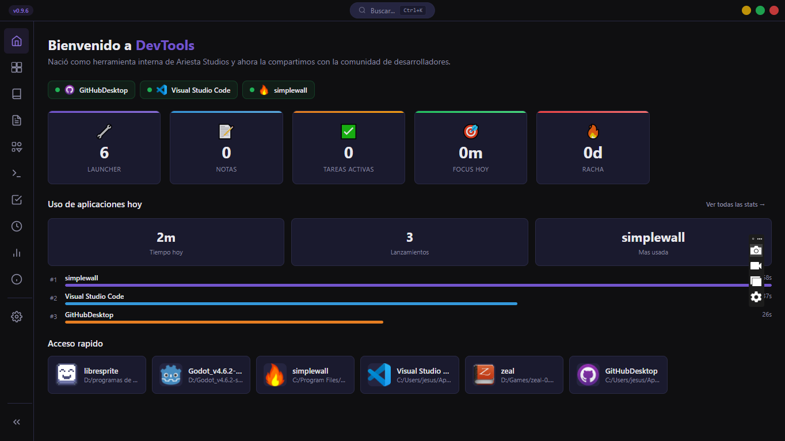Image resolution: width=785 pixels, height=441 pixels.
Task: Click the fire icon on Racha card
Action: [x=593, y=132]
